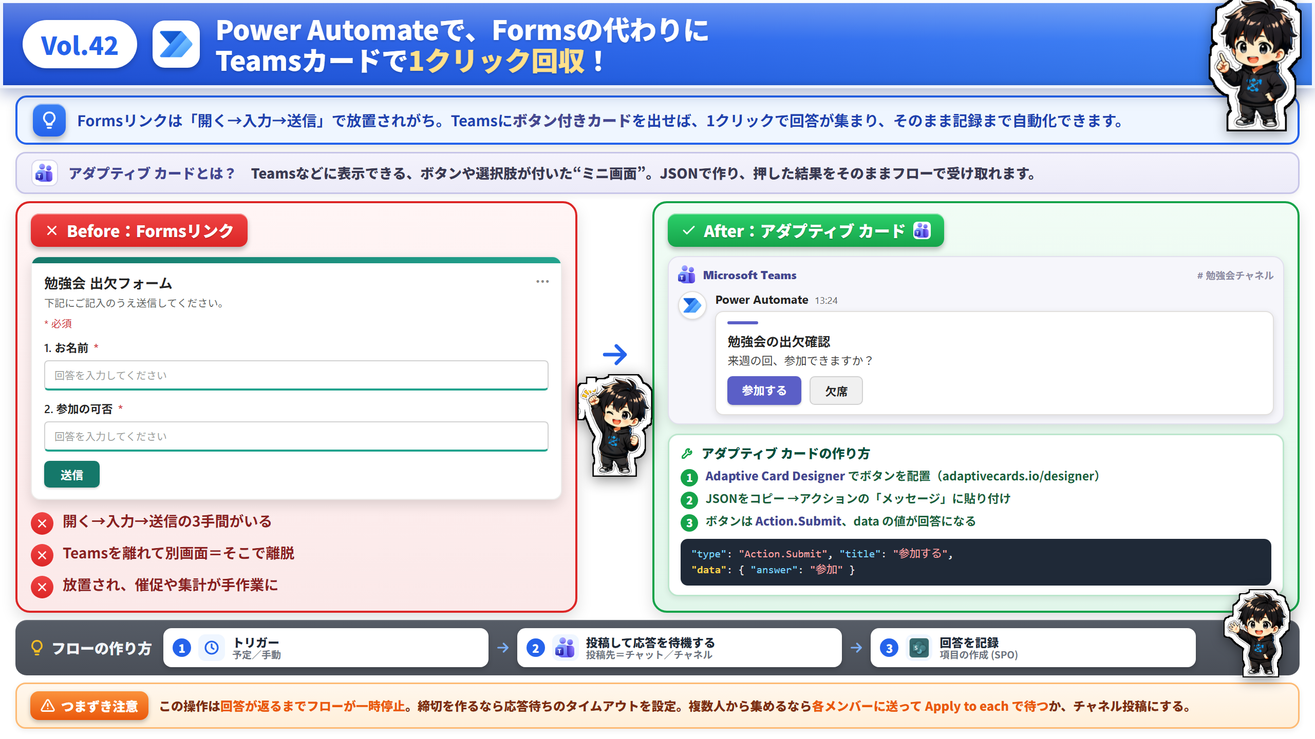
Task: Click the Teams icon in After label
Action: [x=922, y=230]
